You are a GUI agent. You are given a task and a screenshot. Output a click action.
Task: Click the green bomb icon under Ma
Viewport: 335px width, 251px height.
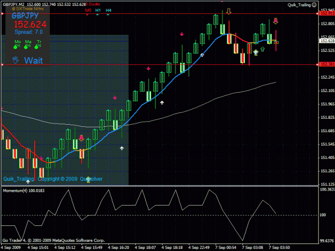(27, 47)
